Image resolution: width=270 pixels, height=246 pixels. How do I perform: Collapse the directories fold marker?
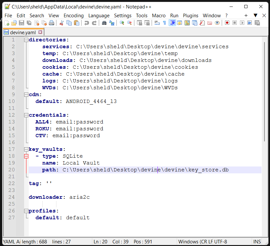tap(26, 40)
